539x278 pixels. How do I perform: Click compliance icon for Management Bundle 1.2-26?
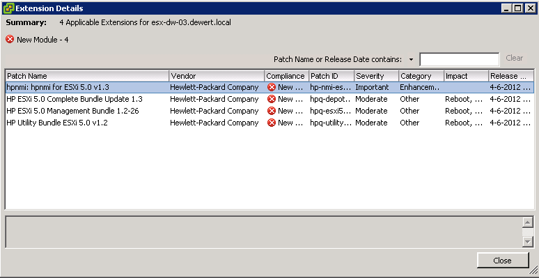tap(272, 111)
